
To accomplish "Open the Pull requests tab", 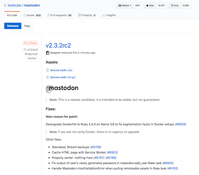I will pos(60,15).
